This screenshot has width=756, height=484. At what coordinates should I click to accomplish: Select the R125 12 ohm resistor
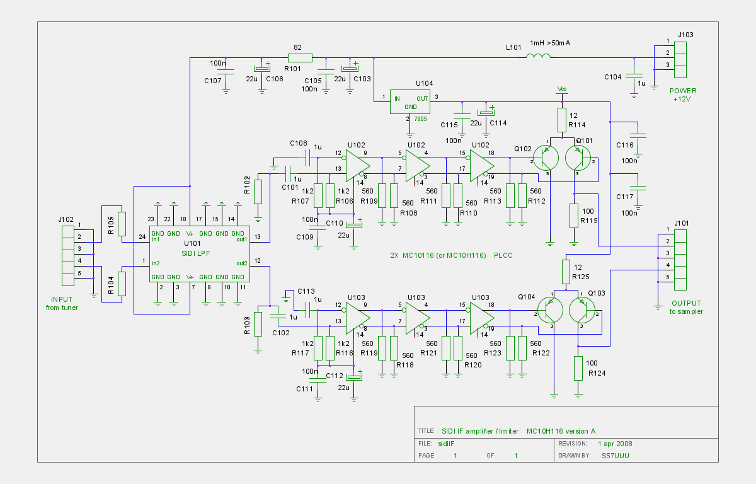click(x=566, y=271)
